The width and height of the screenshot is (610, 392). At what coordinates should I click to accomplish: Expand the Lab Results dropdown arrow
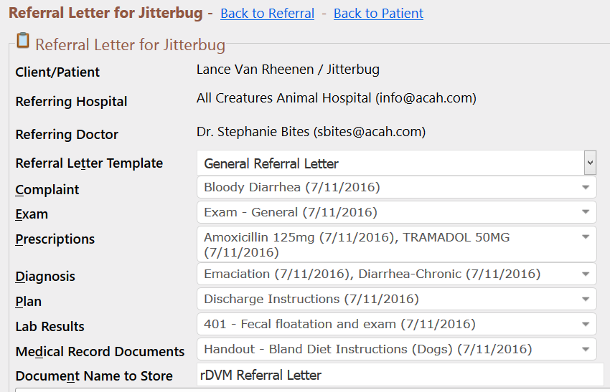click(x=586, y=325)
